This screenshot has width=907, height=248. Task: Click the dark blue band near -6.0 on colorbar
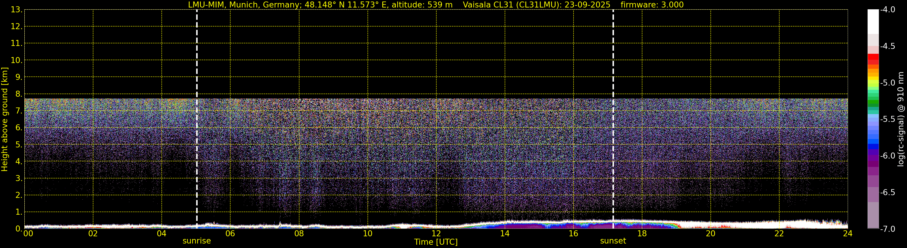point(873,147)
